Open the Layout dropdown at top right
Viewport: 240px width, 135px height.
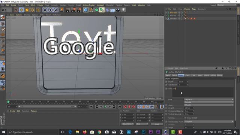226,5
